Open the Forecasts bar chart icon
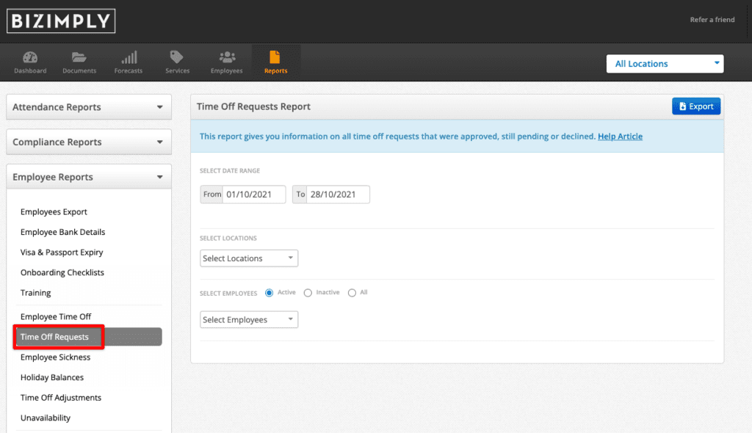The height and width of the screenshot is (433, 752). click(129, 57)
